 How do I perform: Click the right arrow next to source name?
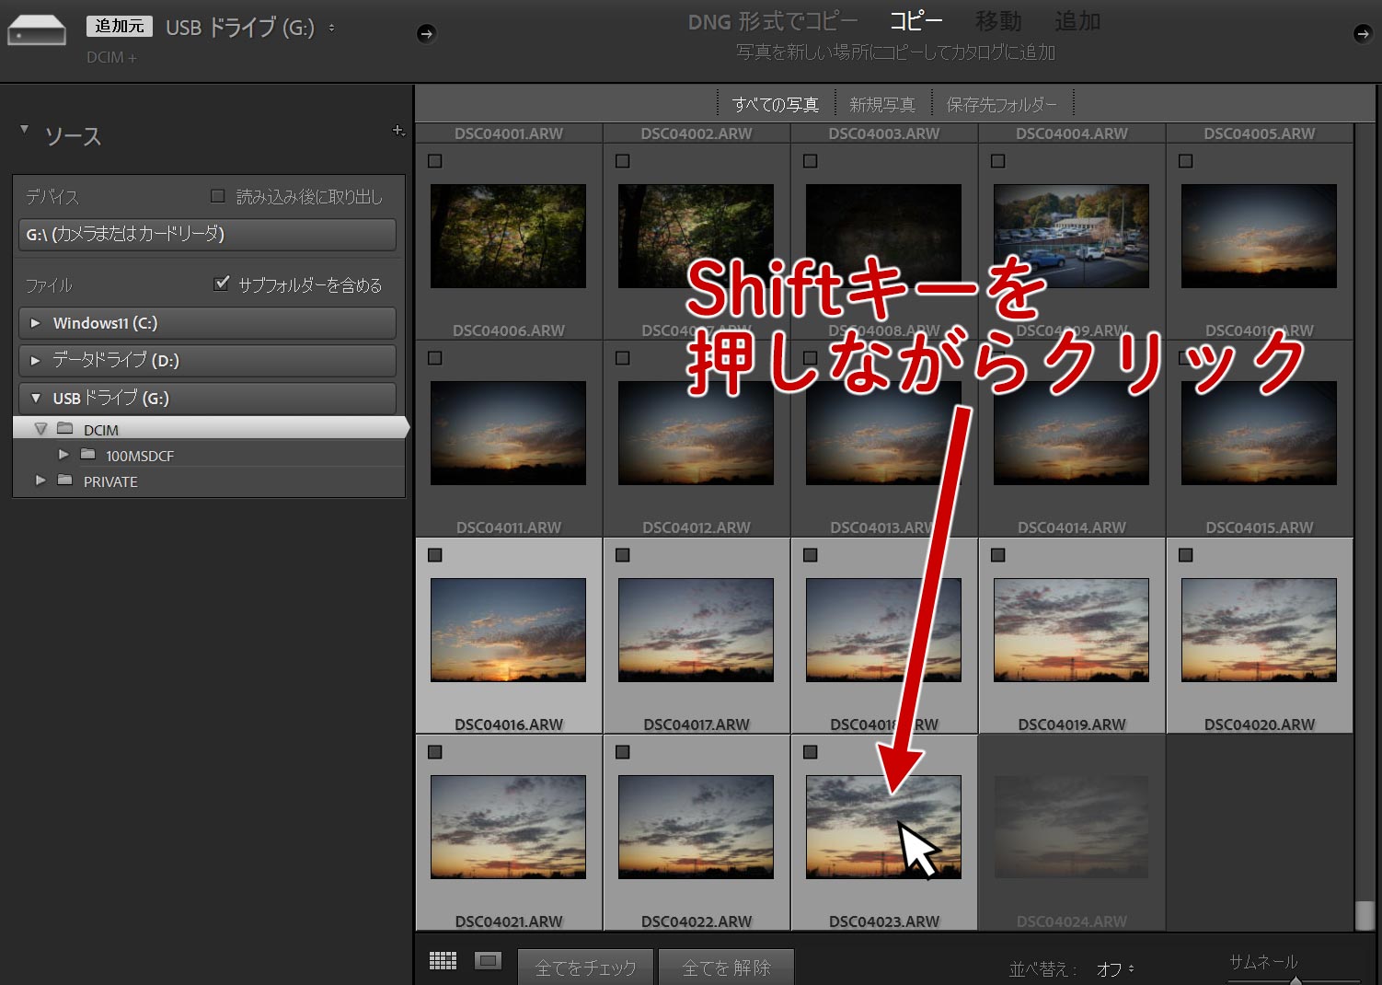[426, 34]
